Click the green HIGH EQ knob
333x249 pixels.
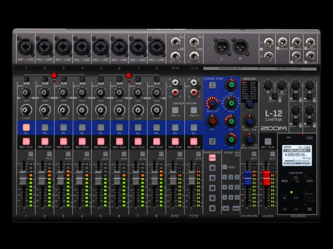coord(231,85)
